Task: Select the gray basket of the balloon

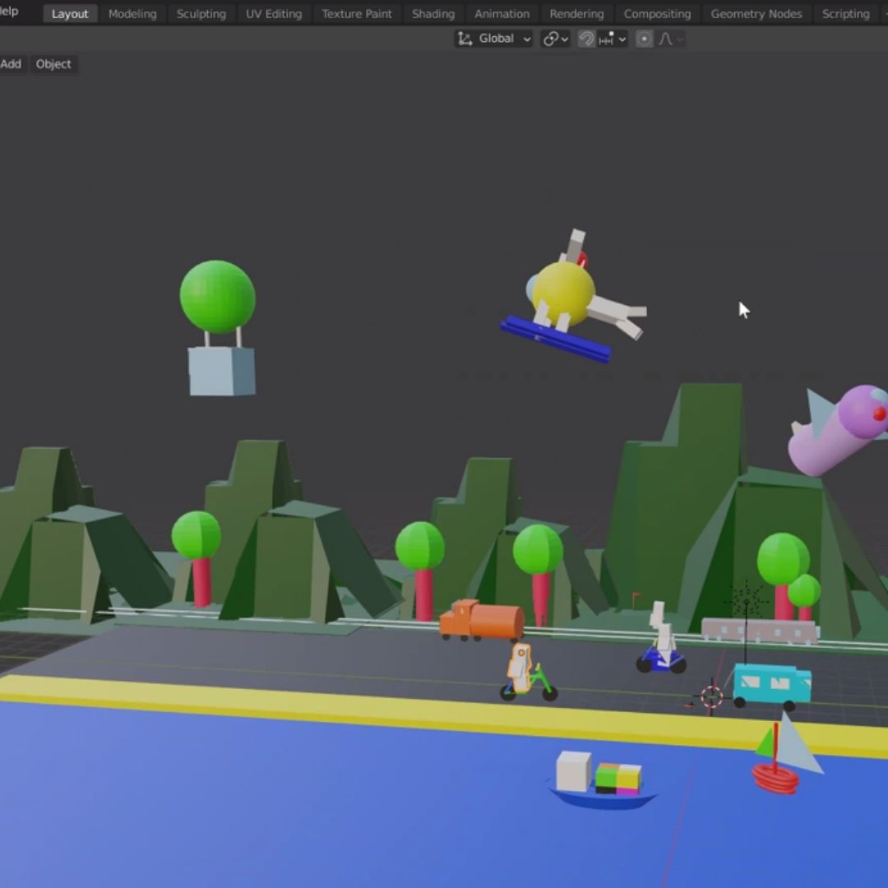Action: point(221,372)
